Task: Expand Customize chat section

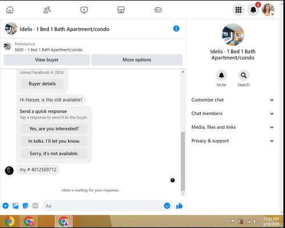Action: [233, 100]
